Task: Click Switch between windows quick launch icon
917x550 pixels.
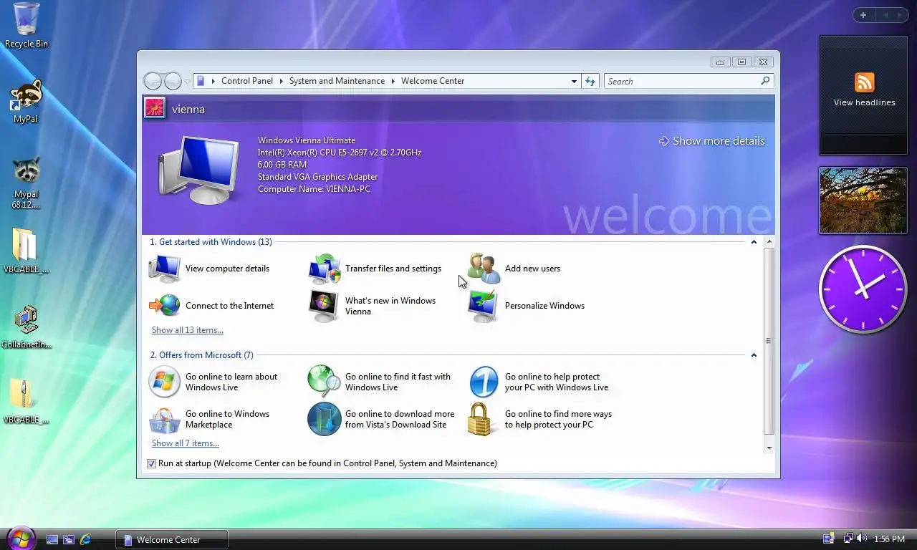Action: 69,539
